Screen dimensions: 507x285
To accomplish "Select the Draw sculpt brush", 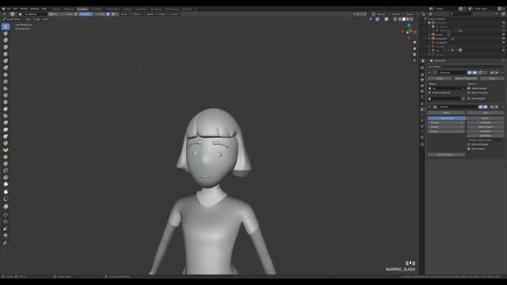I will (6, 26).
